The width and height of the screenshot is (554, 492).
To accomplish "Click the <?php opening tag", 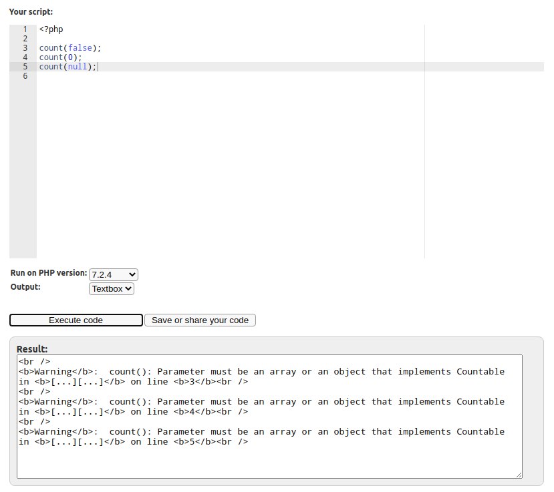I will point(51,29).
